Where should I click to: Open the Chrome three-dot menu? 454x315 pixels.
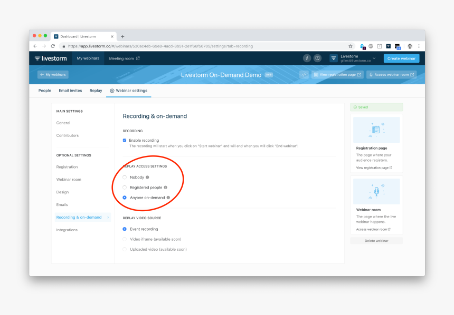(419, 46)
